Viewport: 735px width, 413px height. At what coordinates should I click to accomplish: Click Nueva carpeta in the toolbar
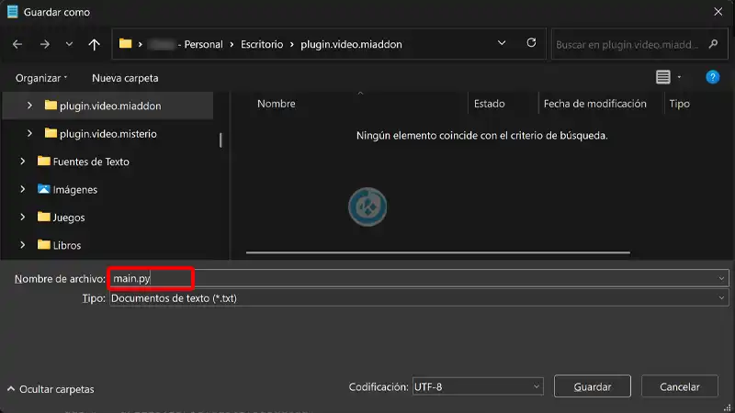[125, 78]
